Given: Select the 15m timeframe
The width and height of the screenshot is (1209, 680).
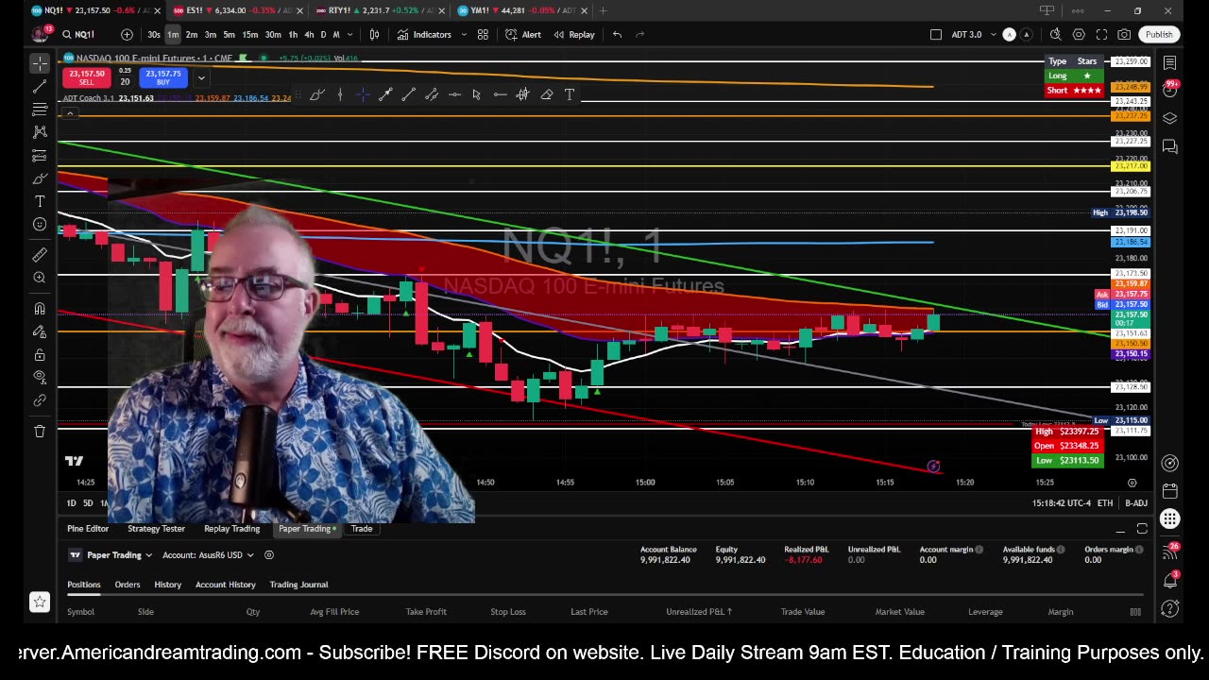Looking at the screenshot, I should (249, 35).
